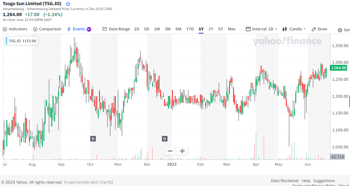The width and height of the screenshot is (350, 186).
Task: Click the lightning bolt Events icon
Action: point(69,29)
